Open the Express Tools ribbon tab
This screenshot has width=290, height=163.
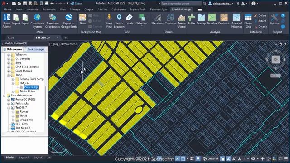138,10
